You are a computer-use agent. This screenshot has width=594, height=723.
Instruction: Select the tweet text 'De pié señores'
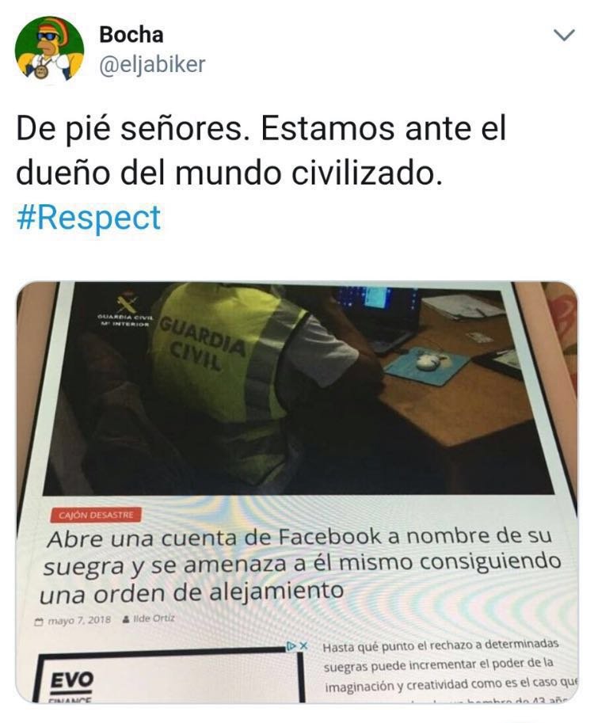click(128, 128)
